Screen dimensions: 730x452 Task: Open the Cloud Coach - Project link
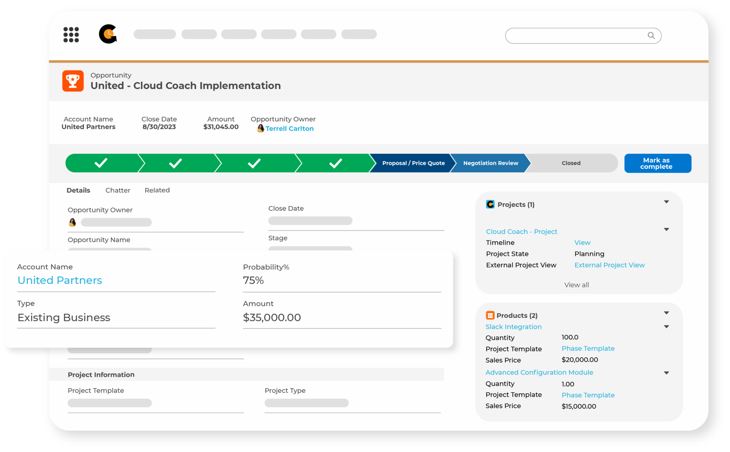click(x=521, y=232)
